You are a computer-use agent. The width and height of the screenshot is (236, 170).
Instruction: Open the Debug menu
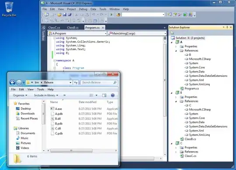point(83,9)
